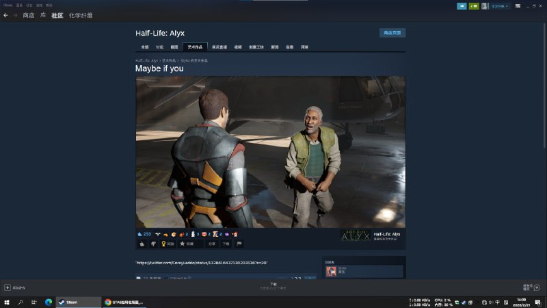The image size is (547, 308).
Task: Click the twitter.com/CoreyLaddo status link
Action: click(201, 263)
